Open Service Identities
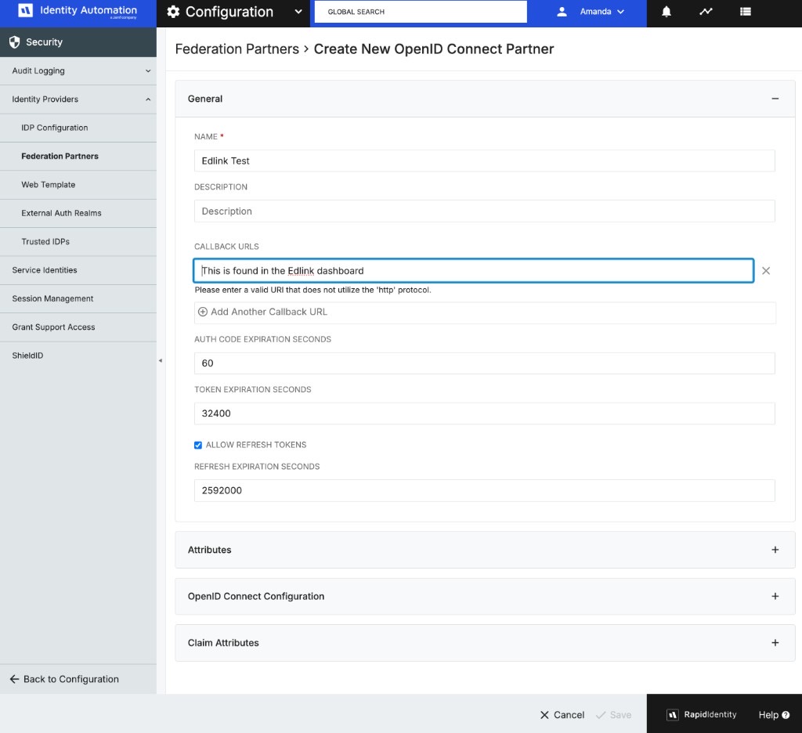 pyautogui.click(x=78, y=270)
